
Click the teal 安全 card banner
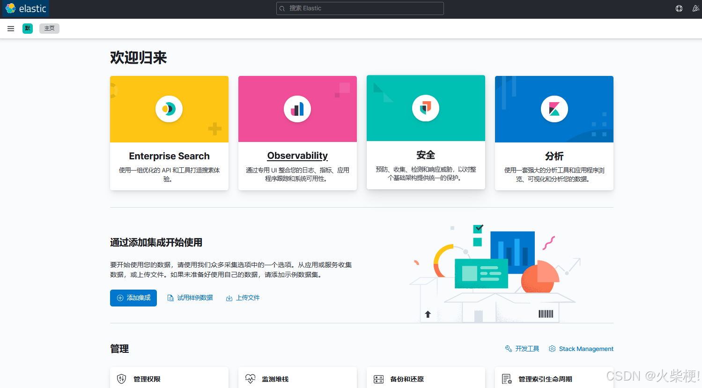click(426, 108)
